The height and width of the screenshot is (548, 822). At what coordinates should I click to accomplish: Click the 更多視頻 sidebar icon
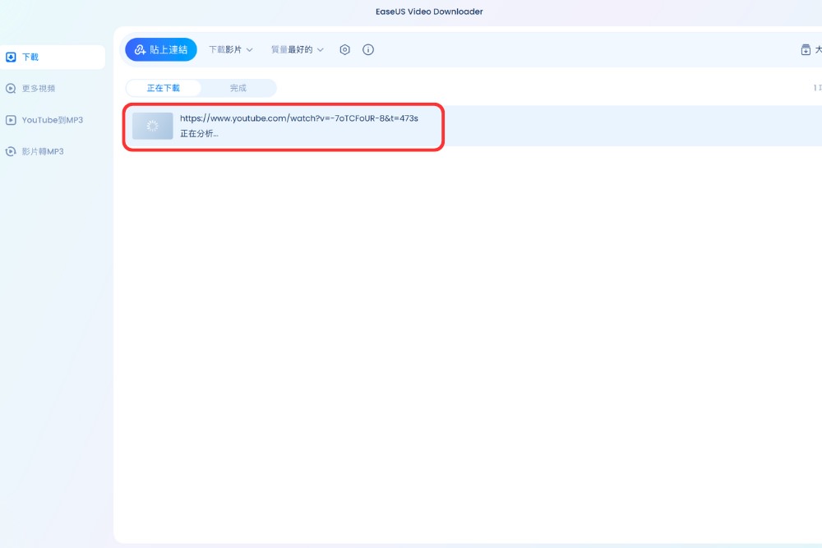point(11,89)
